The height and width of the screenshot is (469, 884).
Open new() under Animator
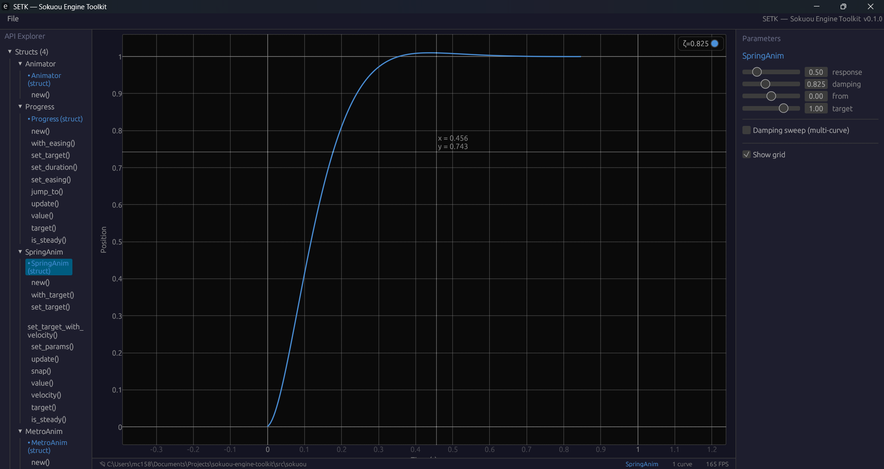[40, 95]
